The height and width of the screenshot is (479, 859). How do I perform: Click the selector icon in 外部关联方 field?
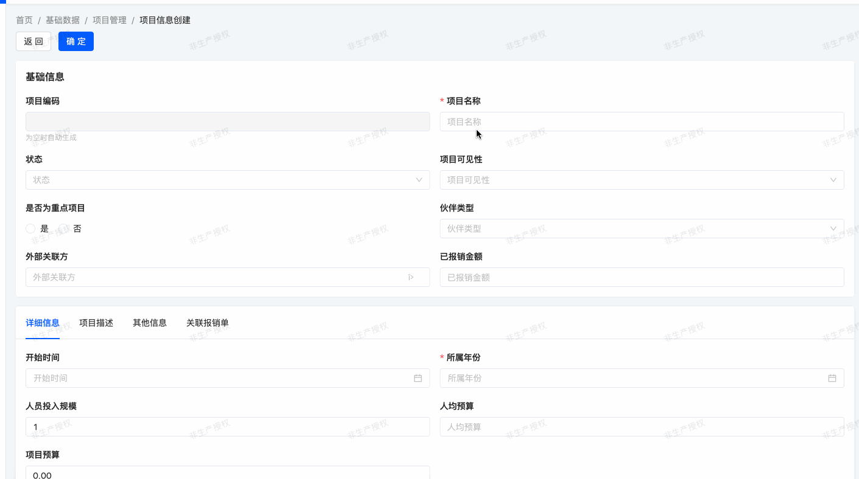point(411,277)
